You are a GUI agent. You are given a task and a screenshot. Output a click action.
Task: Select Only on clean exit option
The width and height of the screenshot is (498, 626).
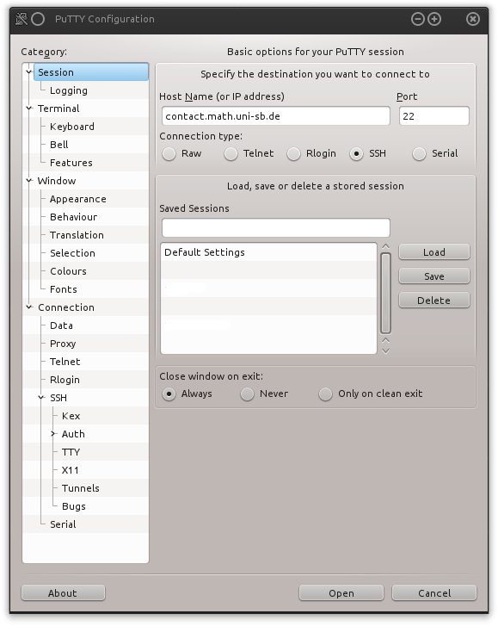tap(325, 394)
